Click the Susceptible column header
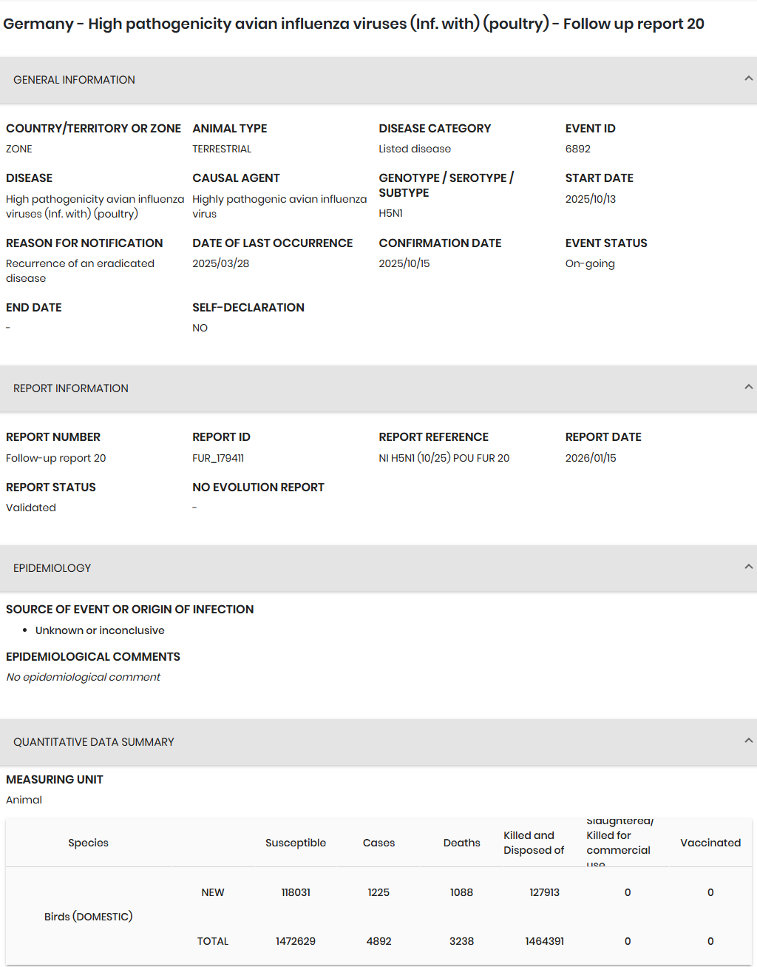 (x=296, y=843)
